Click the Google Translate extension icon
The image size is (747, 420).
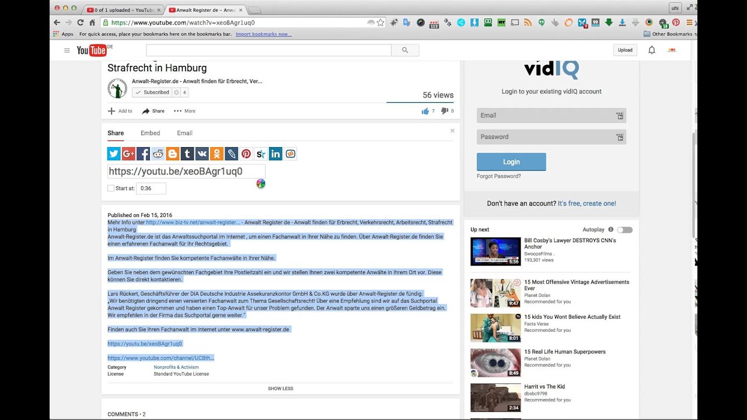coord(407,23)
